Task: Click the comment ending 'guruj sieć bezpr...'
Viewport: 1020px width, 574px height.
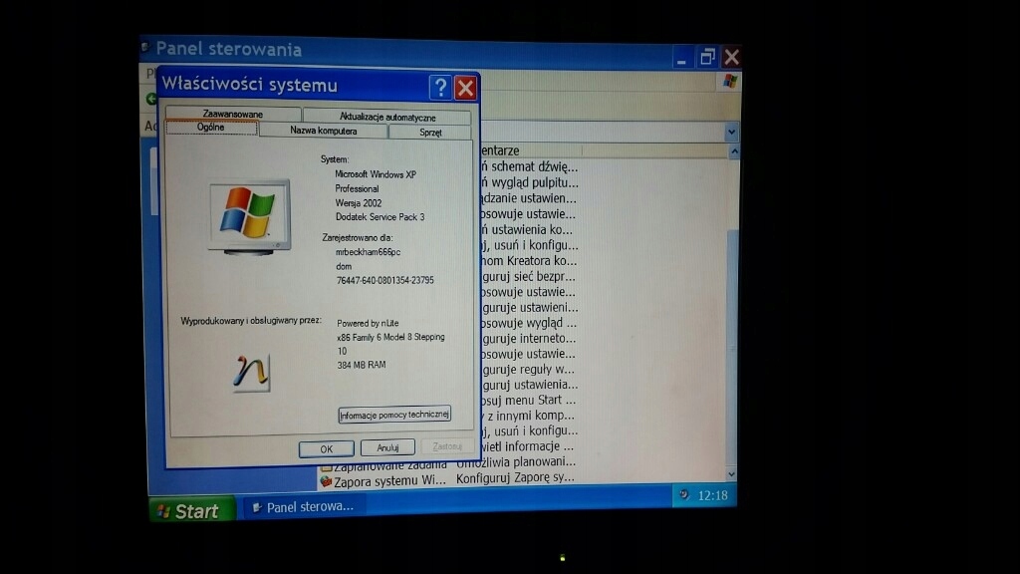Action: (x=528, y=277)
